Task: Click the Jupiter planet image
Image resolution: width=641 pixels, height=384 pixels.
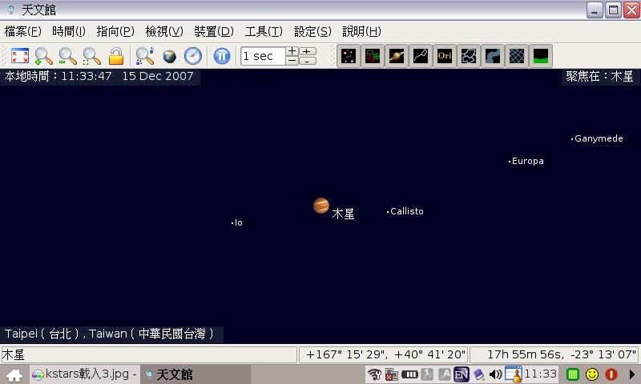Action: [321, 206]
